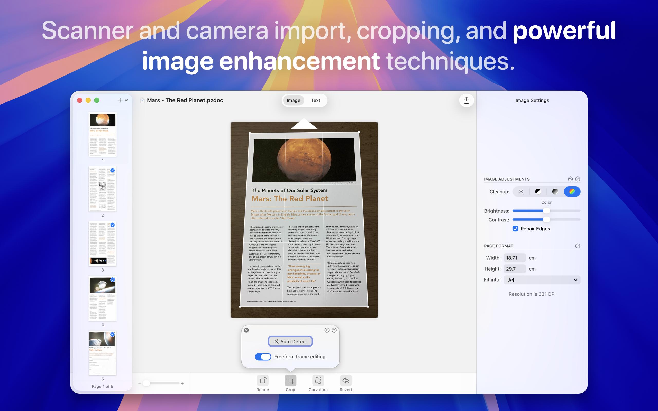
Task: Toggle selection checkmark on page 2 thumbnail
Action: (113, 170)
